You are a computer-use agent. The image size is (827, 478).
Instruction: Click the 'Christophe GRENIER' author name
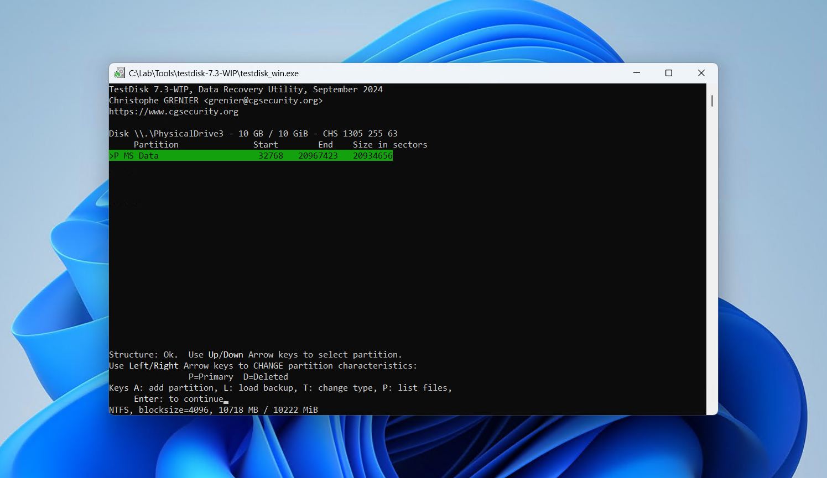154,101
